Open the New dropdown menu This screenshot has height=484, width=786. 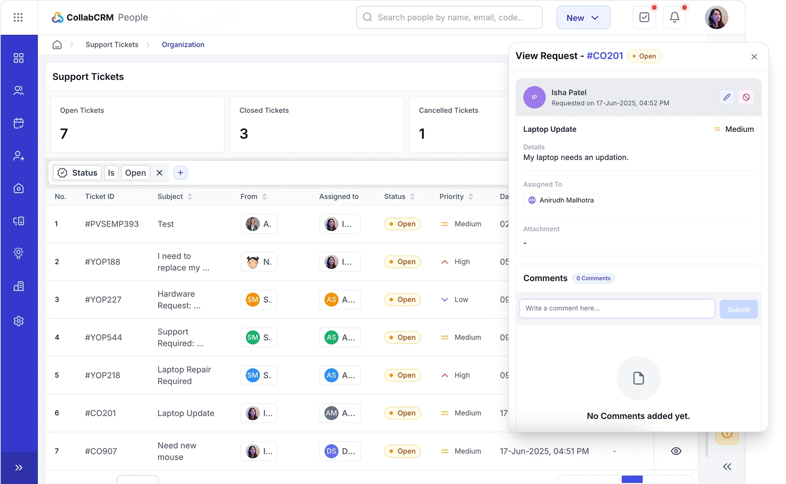coord(583,17)
